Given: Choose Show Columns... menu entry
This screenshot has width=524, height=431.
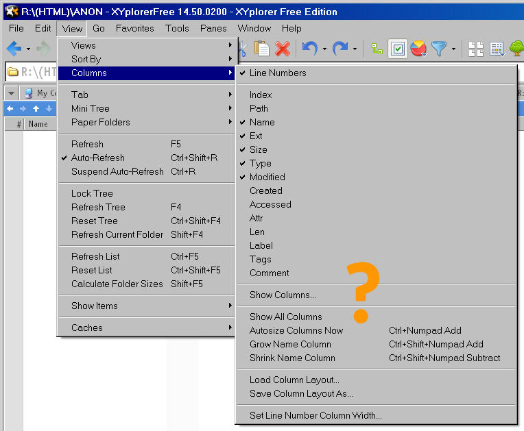Looking at the screenshot, I should (x=376, y=295).
